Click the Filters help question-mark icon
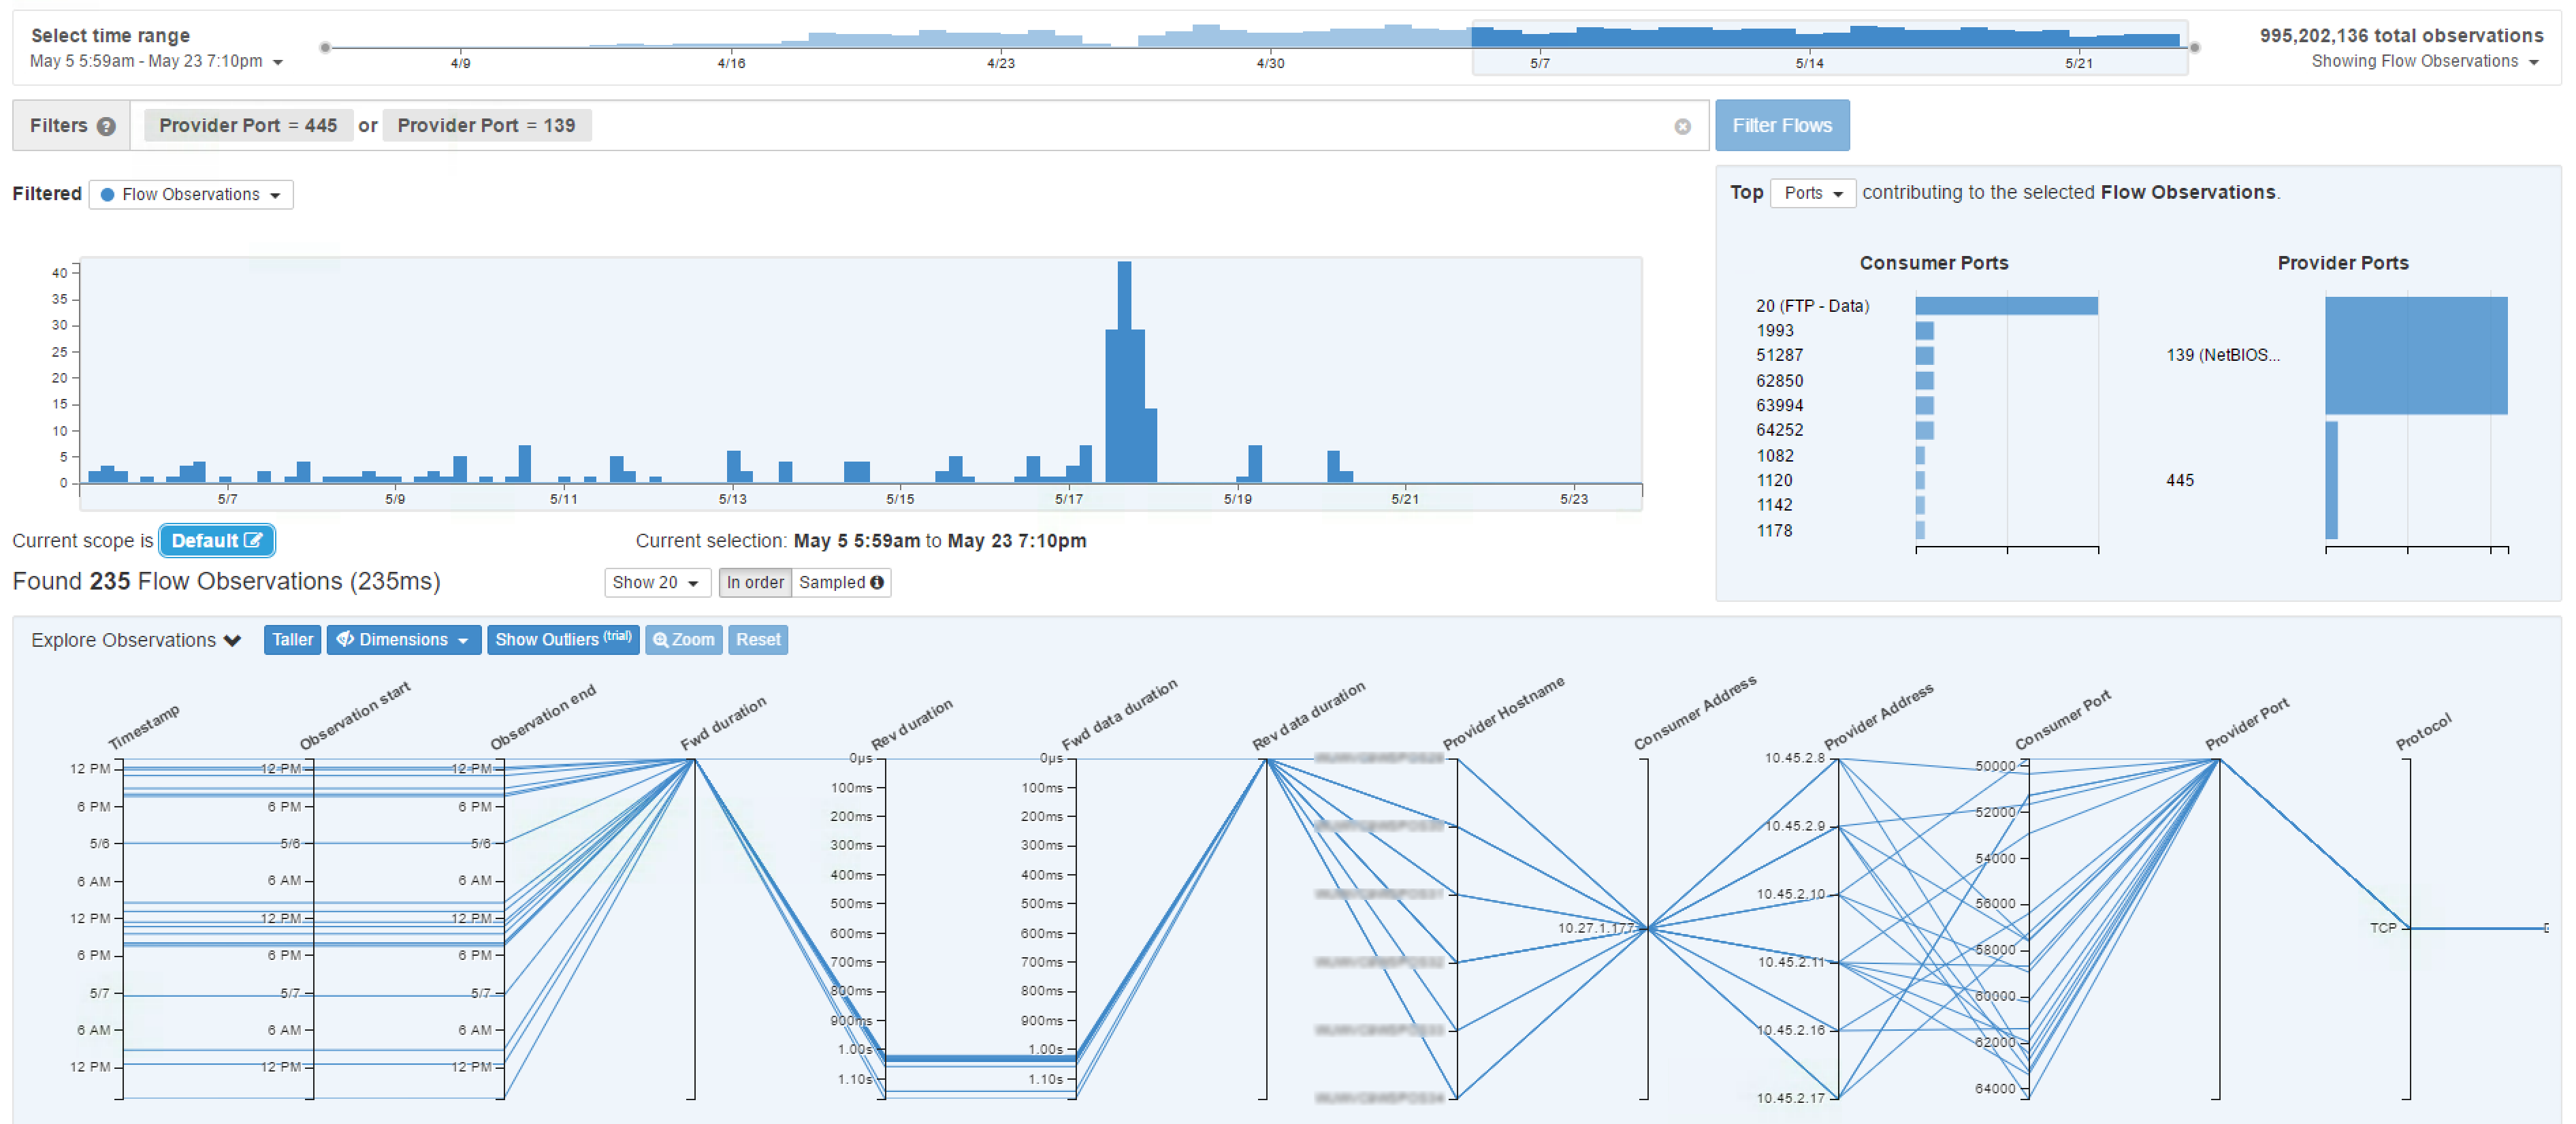This screenshot has height=1124, width=2576. pos(106,126)
